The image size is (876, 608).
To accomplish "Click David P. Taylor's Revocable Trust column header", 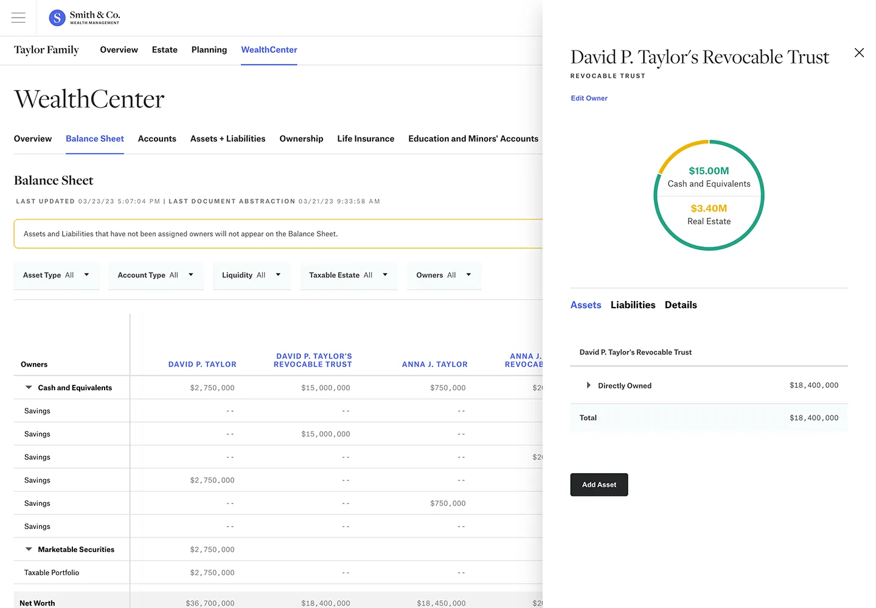I will [313, 361].
